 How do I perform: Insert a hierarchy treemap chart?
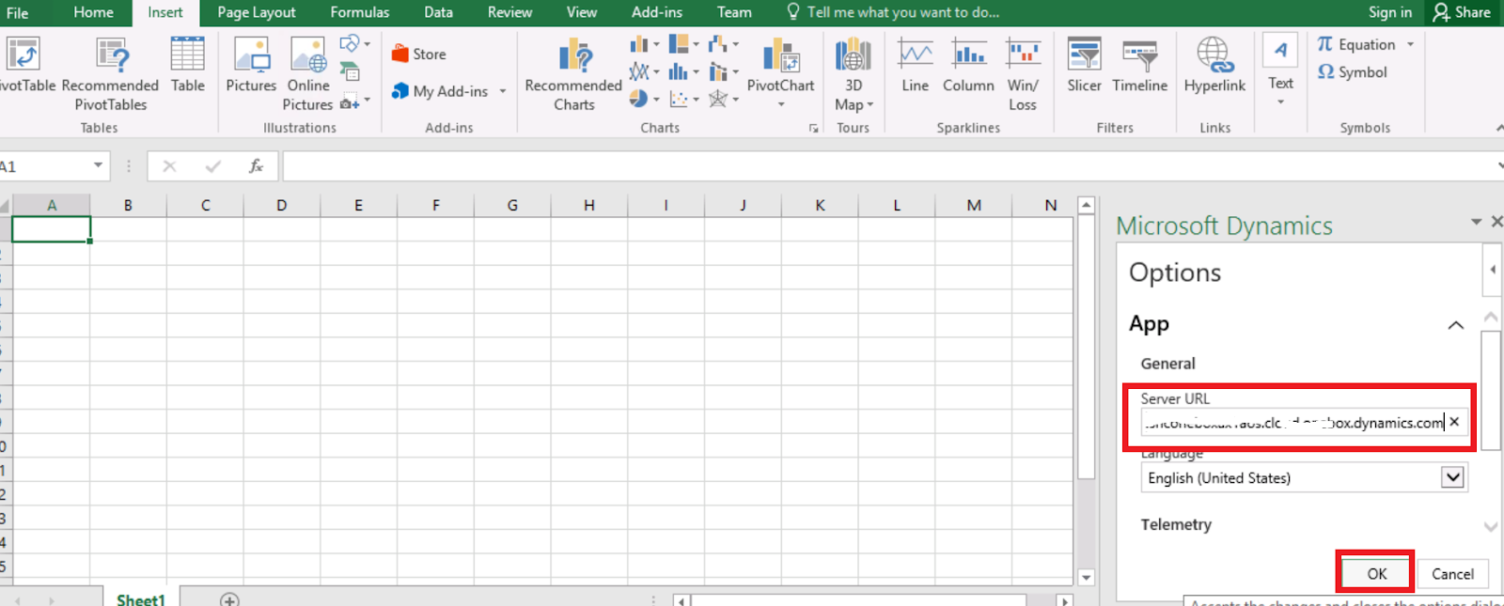point(679,44)
